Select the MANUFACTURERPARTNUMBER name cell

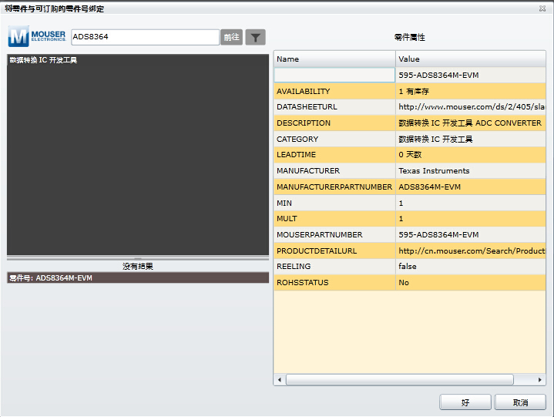tap(334, 187)
